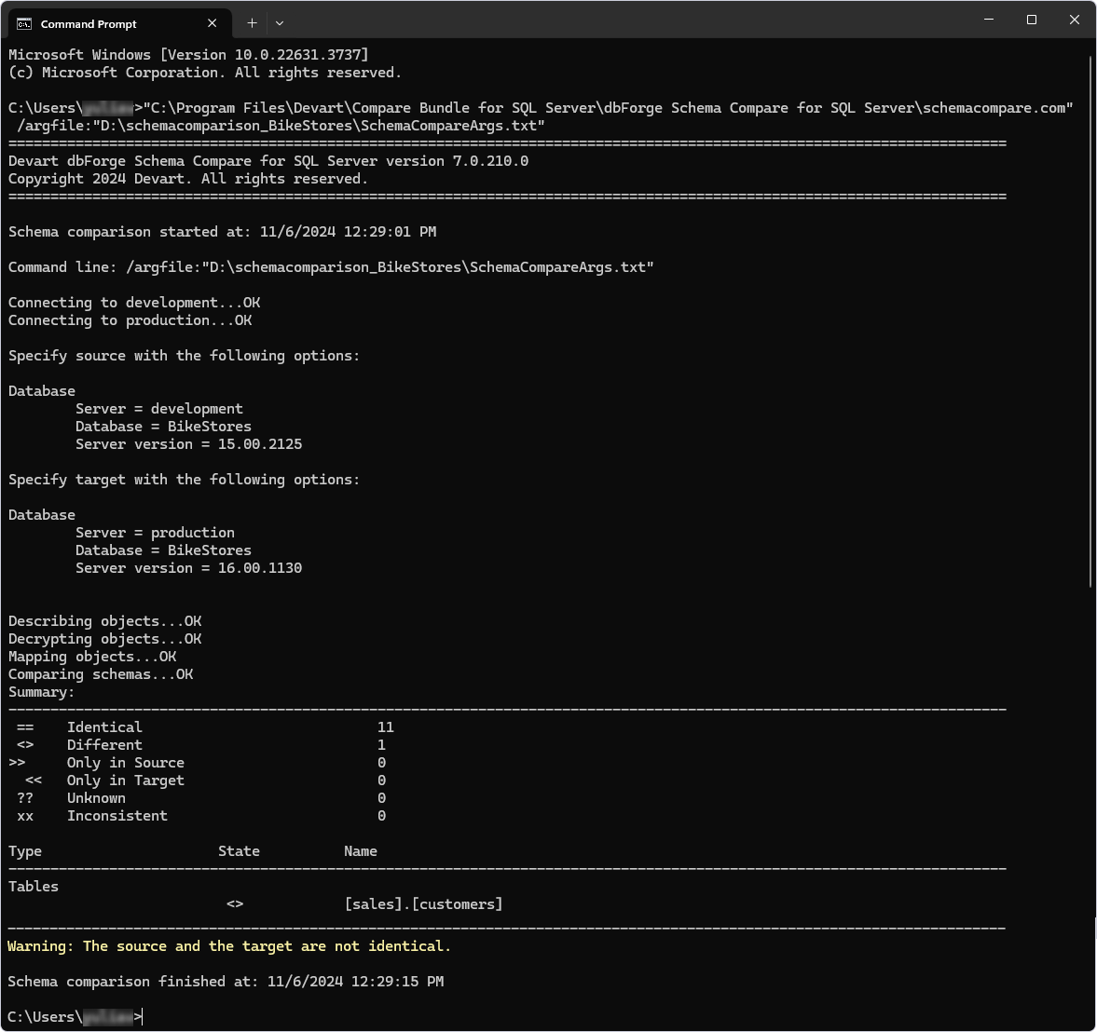Click the 'Type' column header
This screenshot has height=1032, width=1097.
point(24,851)
